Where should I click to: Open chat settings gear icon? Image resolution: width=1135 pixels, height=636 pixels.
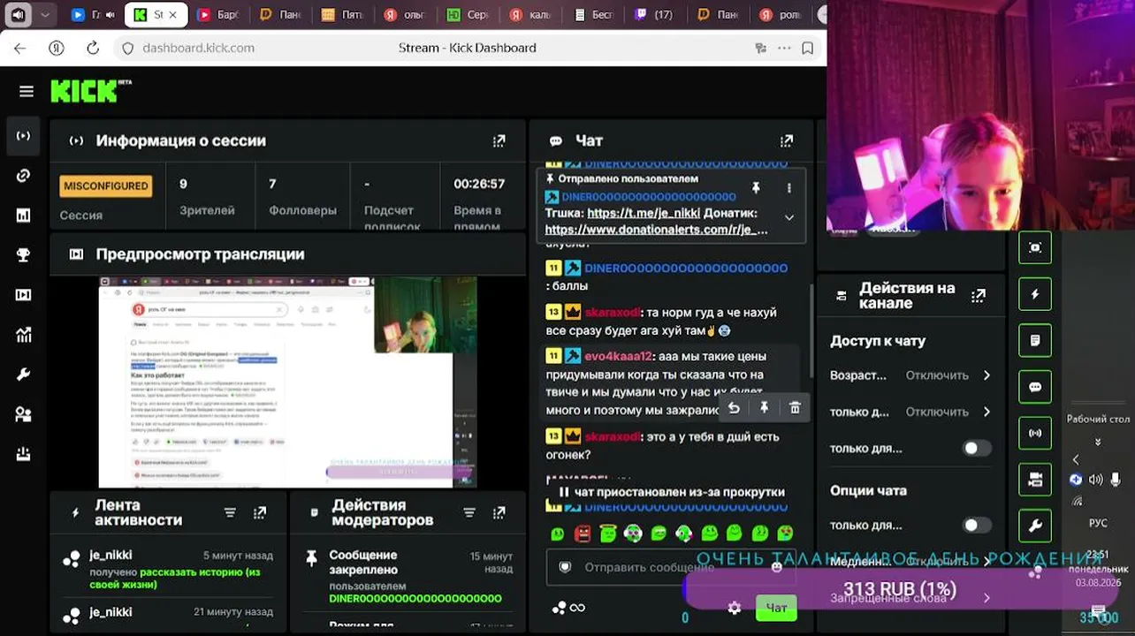pyautogui.click(x=734, y=608)
